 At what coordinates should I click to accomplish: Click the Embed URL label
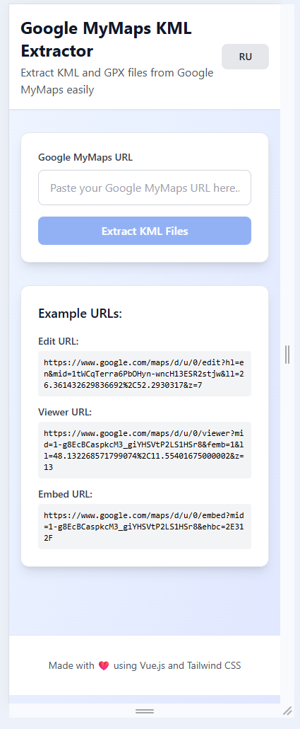coord(66,494)
